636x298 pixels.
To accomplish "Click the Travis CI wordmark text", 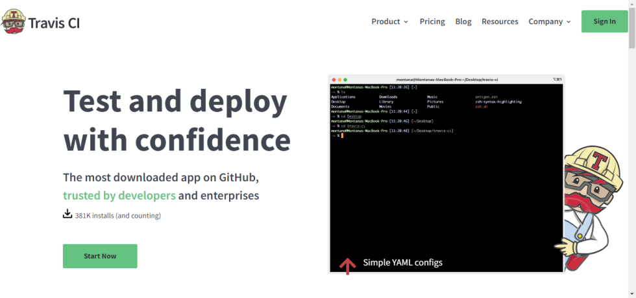I will coord(54,22).
